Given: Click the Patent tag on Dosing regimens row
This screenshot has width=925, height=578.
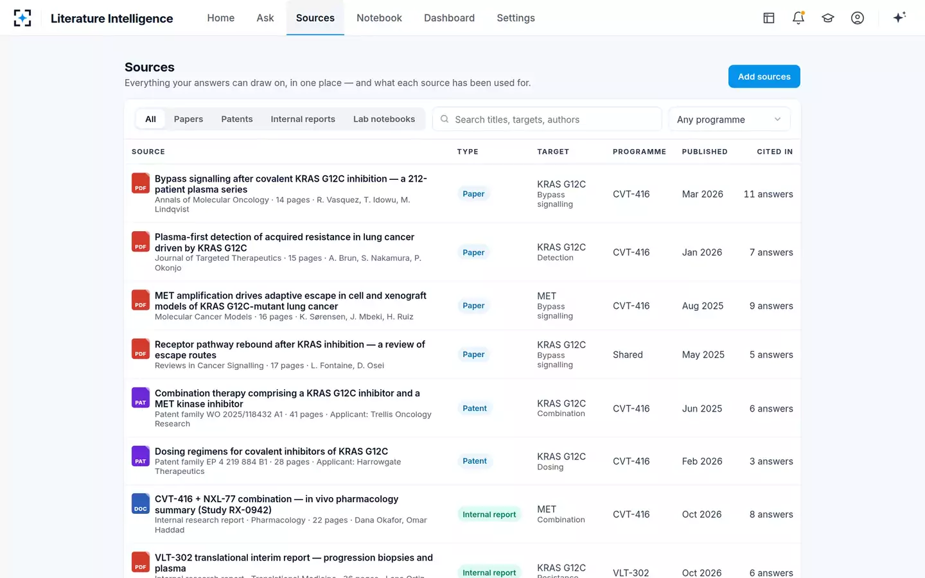Looking at the screenshot, I should click(x=475, y=461).
